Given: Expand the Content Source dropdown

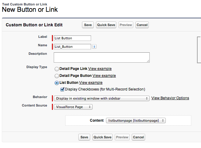Looking at the screenshot, I should point(73,107).
